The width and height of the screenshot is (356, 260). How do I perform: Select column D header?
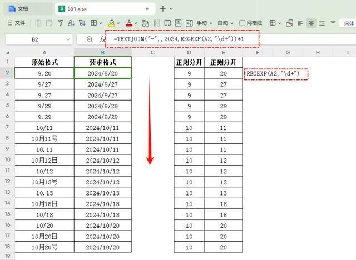click(x=189, y=53)
